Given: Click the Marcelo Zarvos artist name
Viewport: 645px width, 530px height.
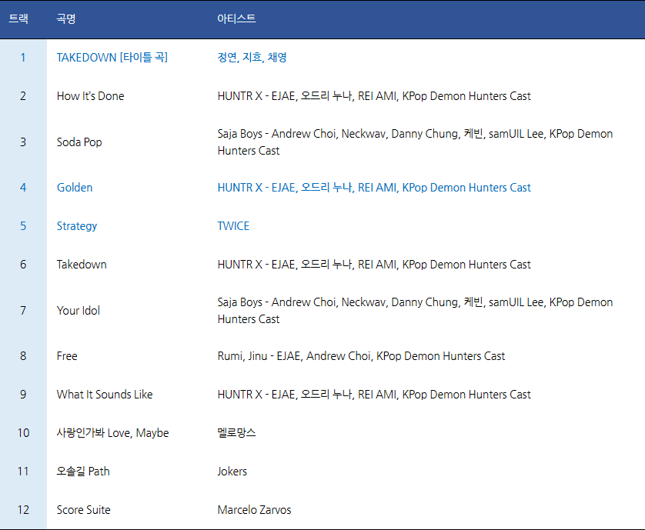Looking at the screenshot, I should pos(254,510).
